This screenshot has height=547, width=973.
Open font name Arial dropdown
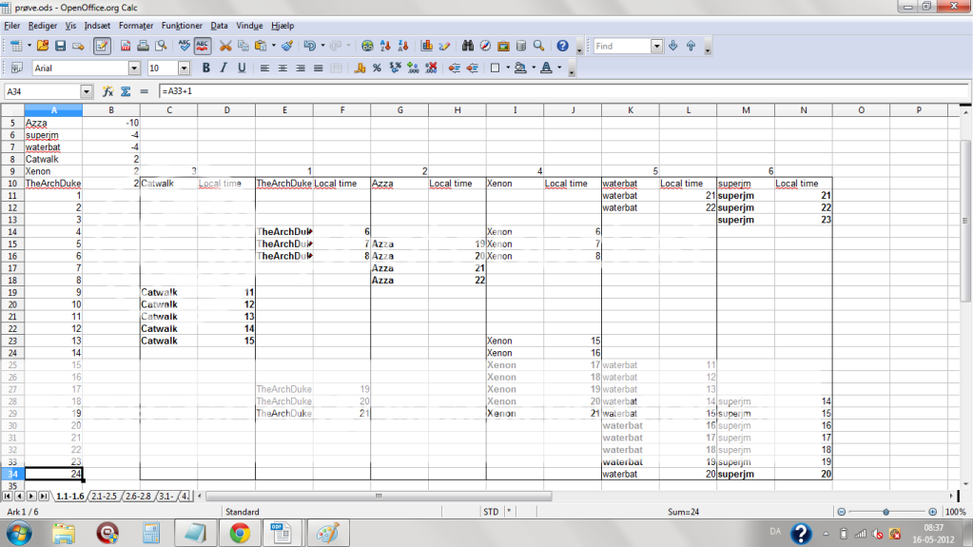(x=134, y=68)
